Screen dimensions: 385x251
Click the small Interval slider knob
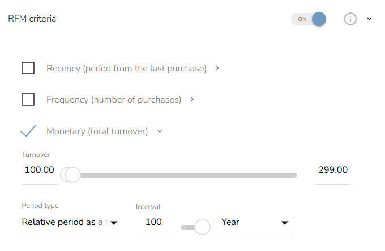coord(202,227)
